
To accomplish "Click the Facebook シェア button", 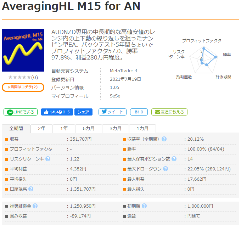I will click(83, 112).
